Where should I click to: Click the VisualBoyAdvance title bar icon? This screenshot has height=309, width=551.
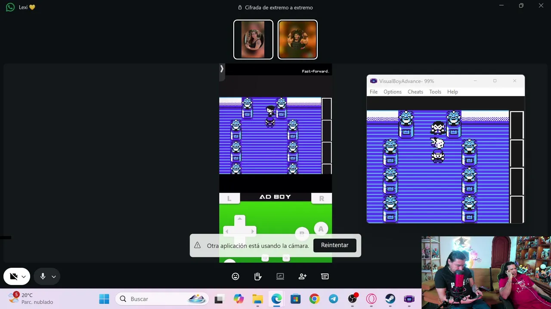(x=373, y=81)
